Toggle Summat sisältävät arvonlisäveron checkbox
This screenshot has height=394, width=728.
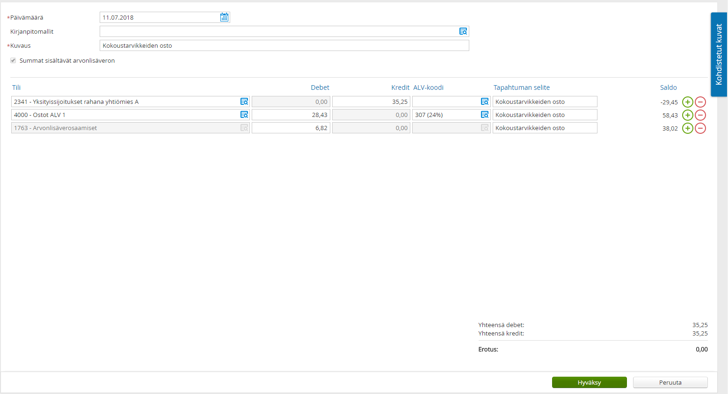[13, 60]
